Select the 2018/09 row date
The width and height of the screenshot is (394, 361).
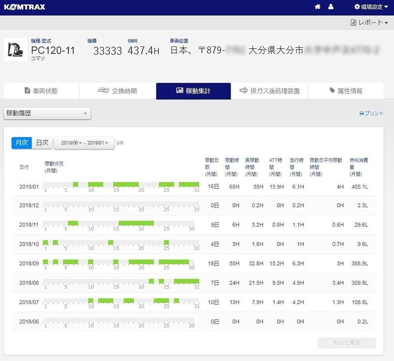point(29,263)
